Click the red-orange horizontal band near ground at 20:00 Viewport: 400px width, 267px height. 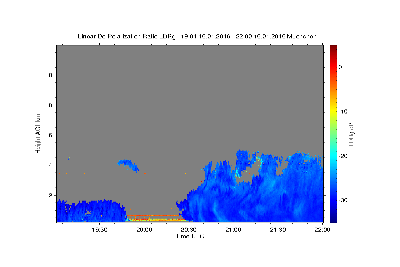153,215
